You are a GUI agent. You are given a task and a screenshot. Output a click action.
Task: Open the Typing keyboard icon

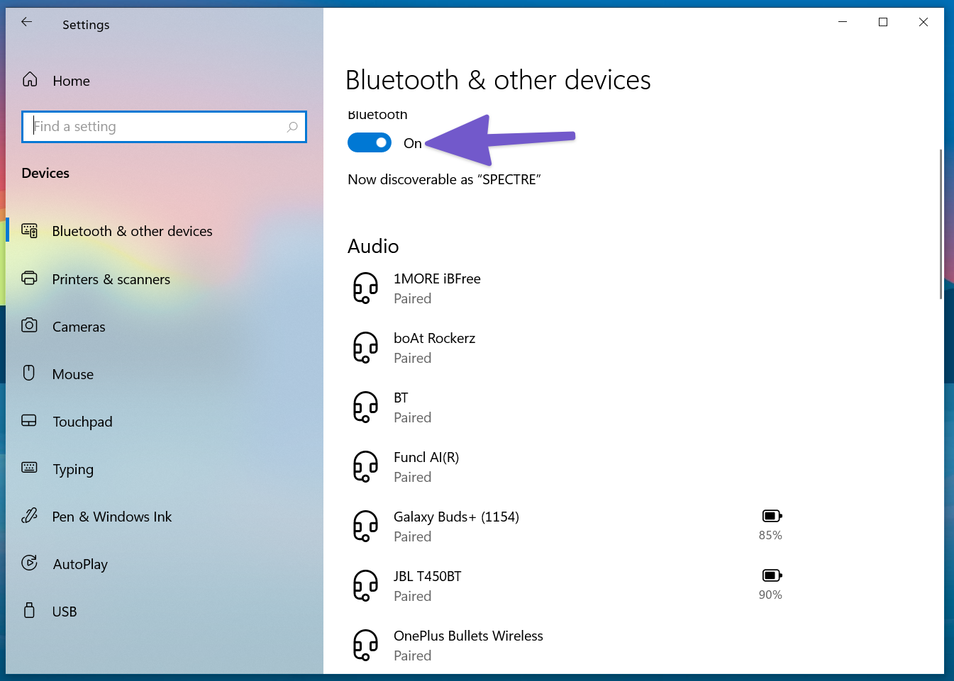tap(28, 468)
